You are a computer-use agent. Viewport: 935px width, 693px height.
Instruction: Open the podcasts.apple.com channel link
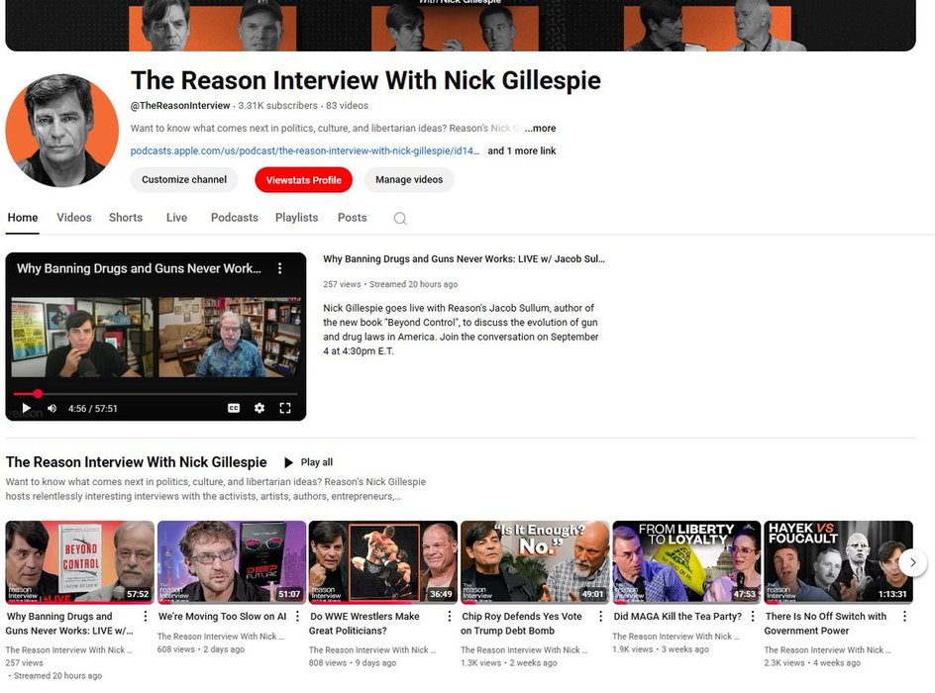click(305, 150)
